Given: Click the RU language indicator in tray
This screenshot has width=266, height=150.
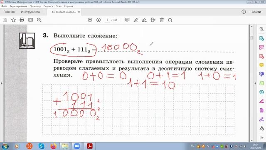Looking at the screenshot, I should point(192,146).
